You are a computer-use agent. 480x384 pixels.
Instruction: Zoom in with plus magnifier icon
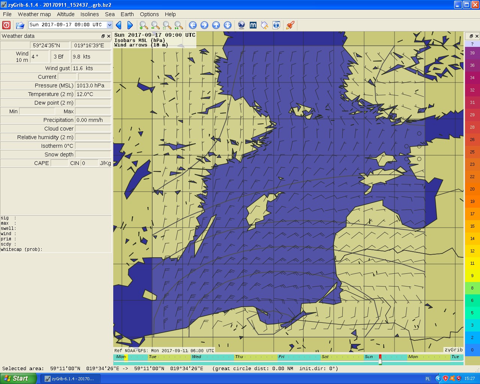(x=144, y=25)
